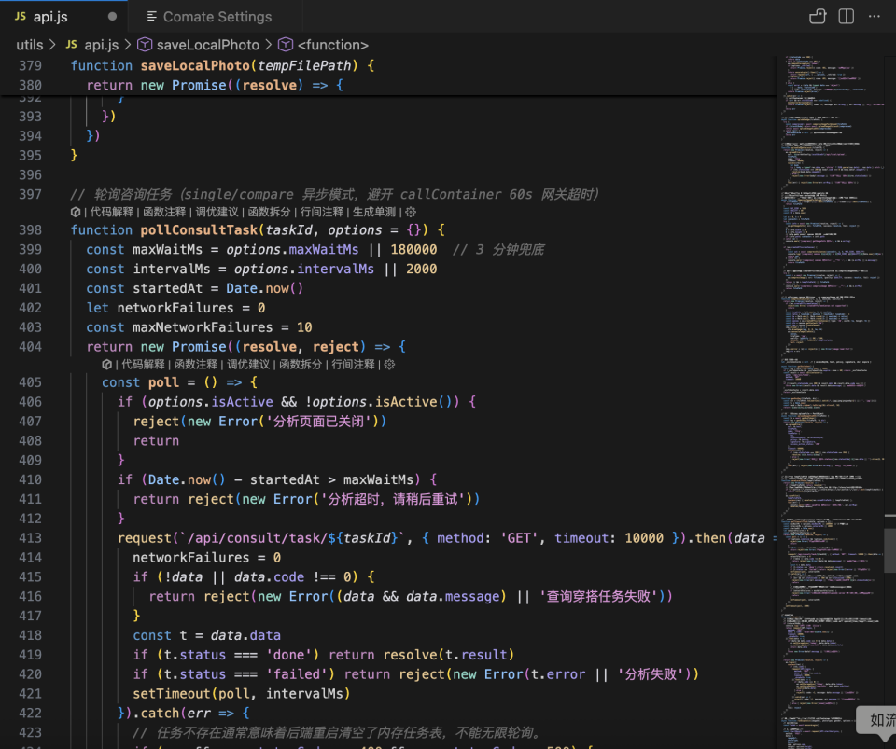Split the editor to the right

tap(847, 17)
